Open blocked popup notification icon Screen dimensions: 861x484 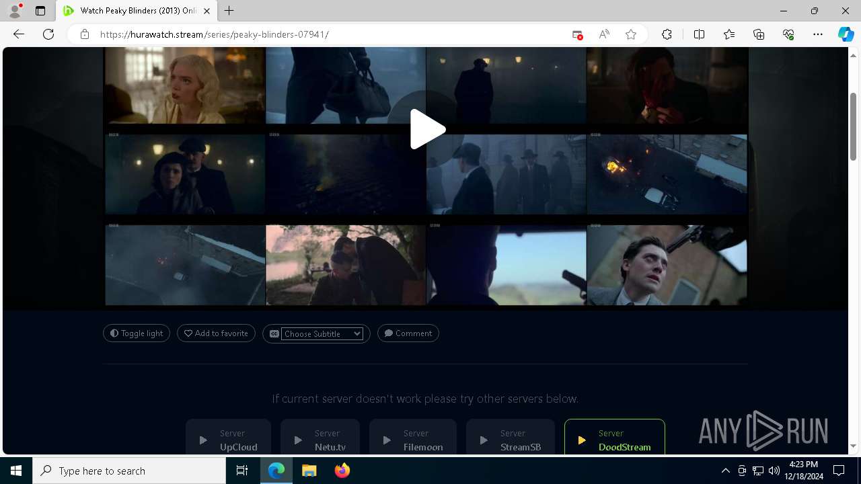[577, 34]
